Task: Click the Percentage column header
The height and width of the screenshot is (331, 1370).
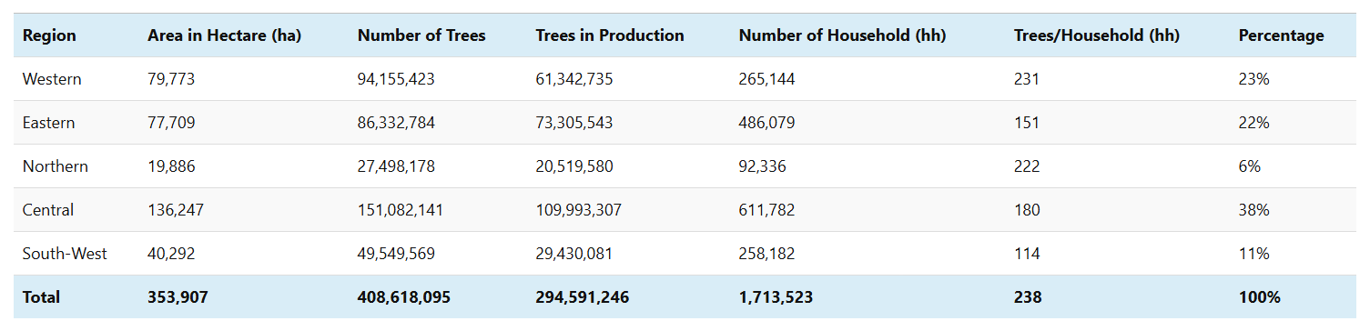Action: [1281, 35]
